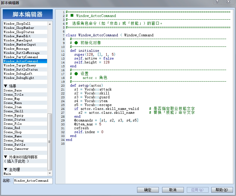Click '@item_max = 5' line
This screenshot has width=236, height=196.
tap(88, 124)
